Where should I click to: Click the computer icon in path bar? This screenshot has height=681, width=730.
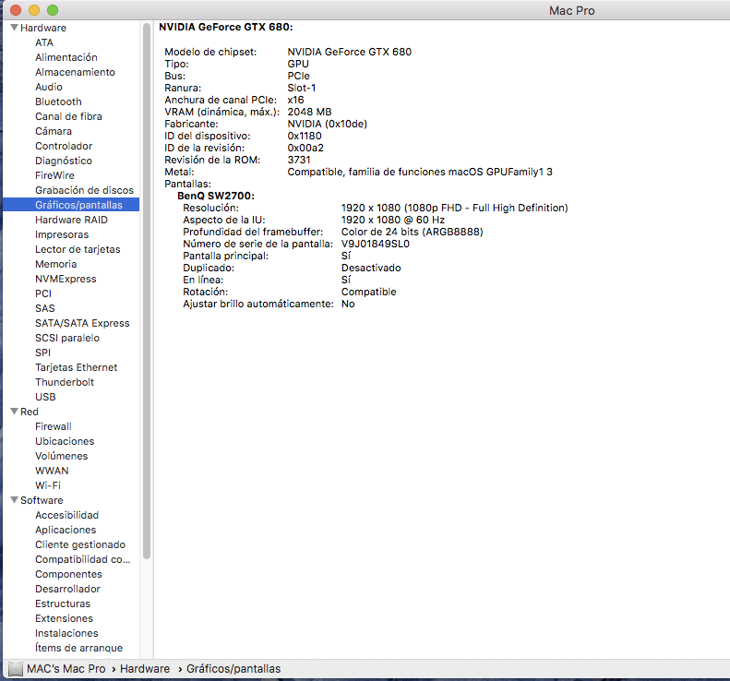tap(16, 669)
